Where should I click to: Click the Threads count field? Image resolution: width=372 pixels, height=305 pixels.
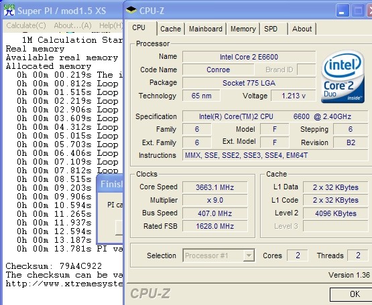tap(358, 256)
